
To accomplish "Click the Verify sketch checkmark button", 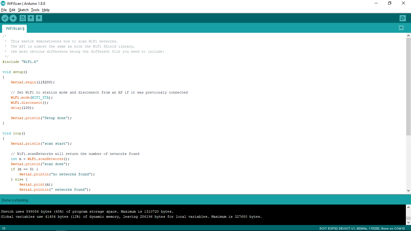I will (x=5, y=18).
